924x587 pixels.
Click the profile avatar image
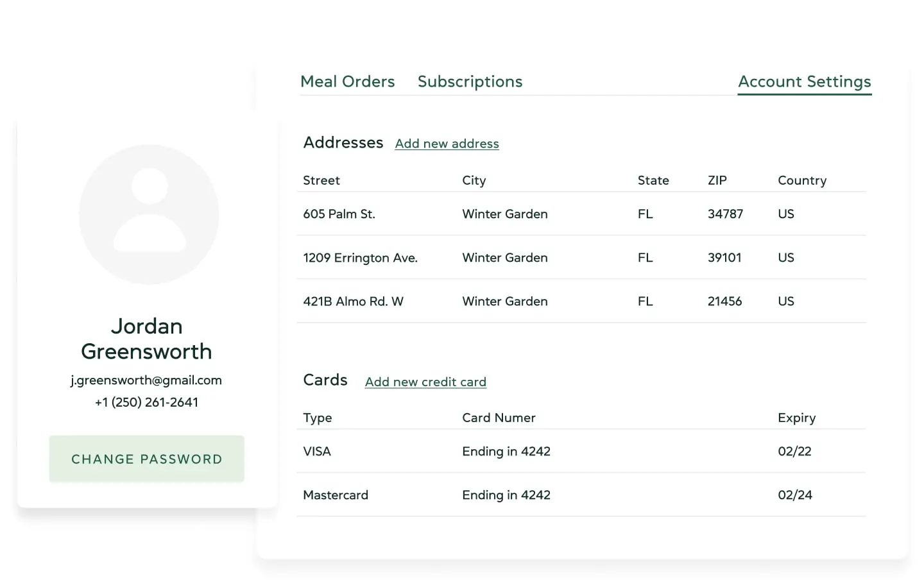click(148, 215)
